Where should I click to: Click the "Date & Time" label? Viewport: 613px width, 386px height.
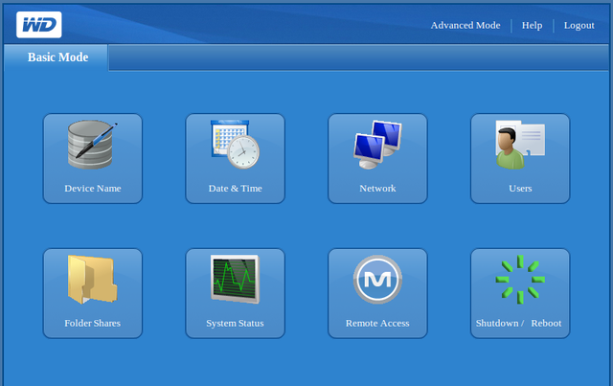coord(236,189)
